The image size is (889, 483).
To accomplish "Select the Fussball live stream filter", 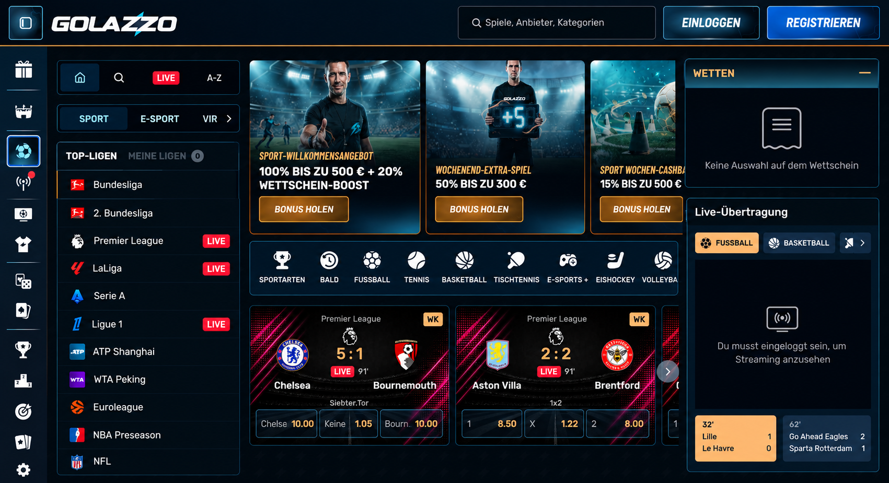I will [726, 243].
